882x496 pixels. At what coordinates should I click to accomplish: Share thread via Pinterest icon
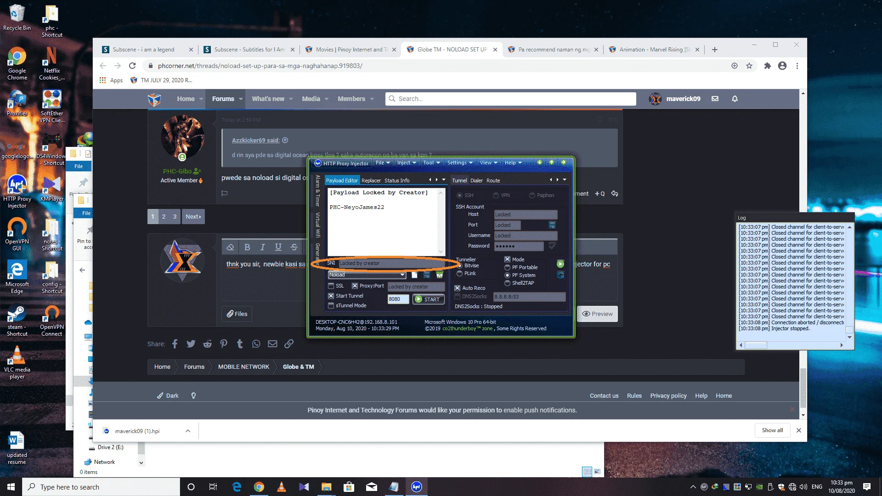(x=224, y=344)
